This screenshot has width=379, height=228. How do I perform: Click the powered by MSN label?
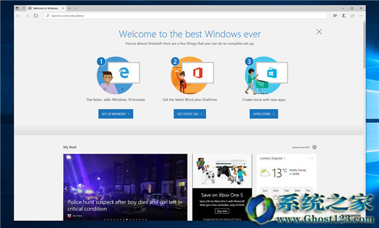point(301,147)
